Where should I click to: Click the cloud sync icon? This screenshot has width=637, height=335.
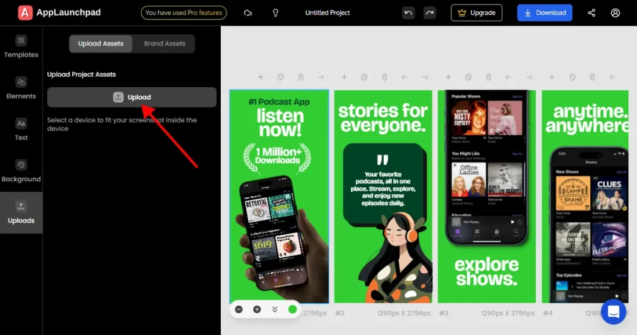point(248,13)
